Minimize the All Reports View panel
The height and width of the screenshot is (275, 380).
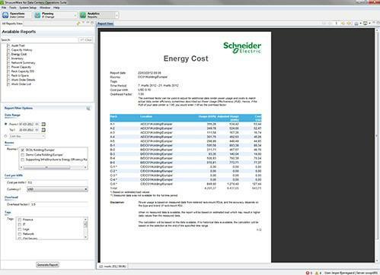[88, 23]
